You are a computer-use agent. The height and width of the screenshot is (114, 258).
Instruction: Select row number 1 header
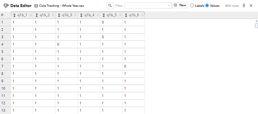tap(5, 22)
